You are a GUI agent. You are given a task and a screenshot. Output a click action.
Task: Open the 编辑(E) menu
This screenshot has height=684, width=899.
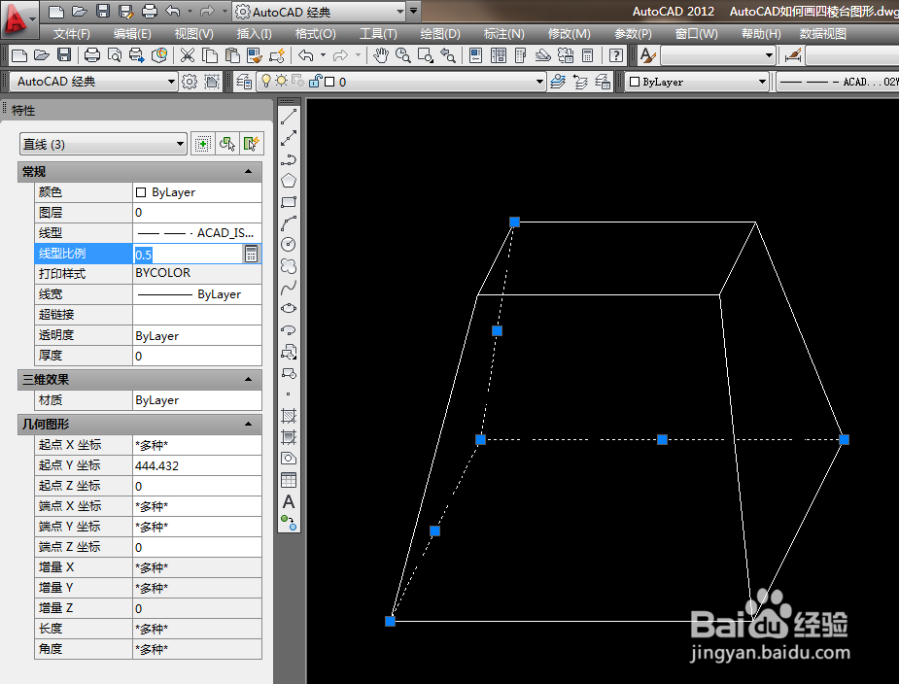tap(132, 34)
